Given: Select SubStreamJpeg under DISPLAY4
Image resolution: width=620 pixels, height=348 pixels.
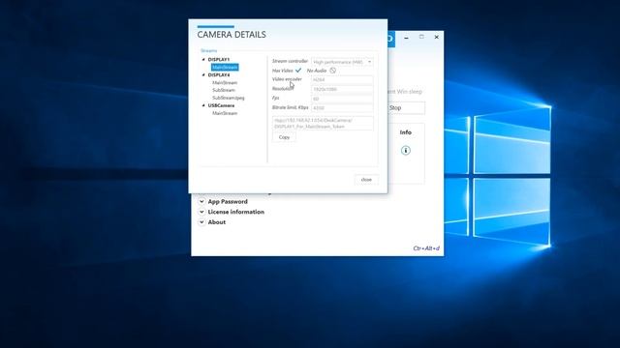Looking at the screenshot, I should click(229, 98).
